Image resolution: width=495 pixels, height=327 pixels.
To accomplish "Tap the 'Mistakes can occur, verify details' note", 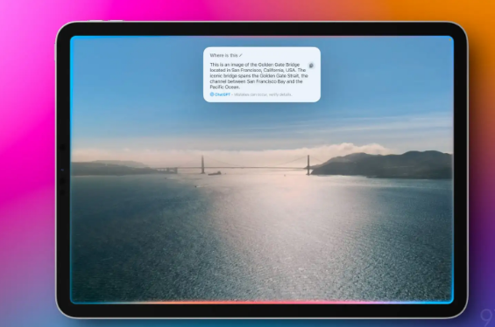I will click(x=263, y=94).
